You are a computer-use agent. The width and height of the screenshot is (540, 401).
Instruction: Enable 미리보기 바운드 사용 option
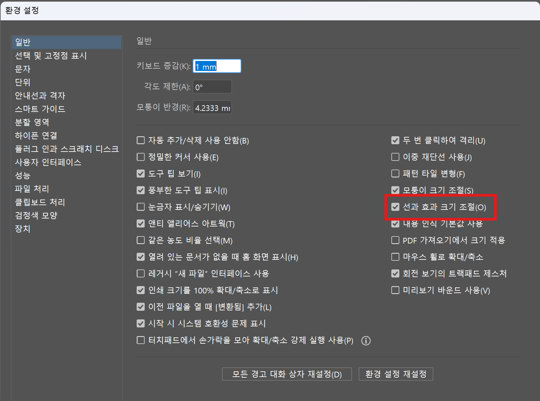pos(395,290)
